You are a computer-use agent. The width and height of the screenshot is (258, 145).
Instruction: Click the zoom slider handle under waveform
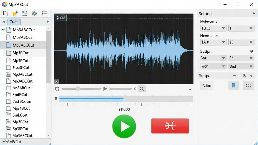[x=78, y=89]
